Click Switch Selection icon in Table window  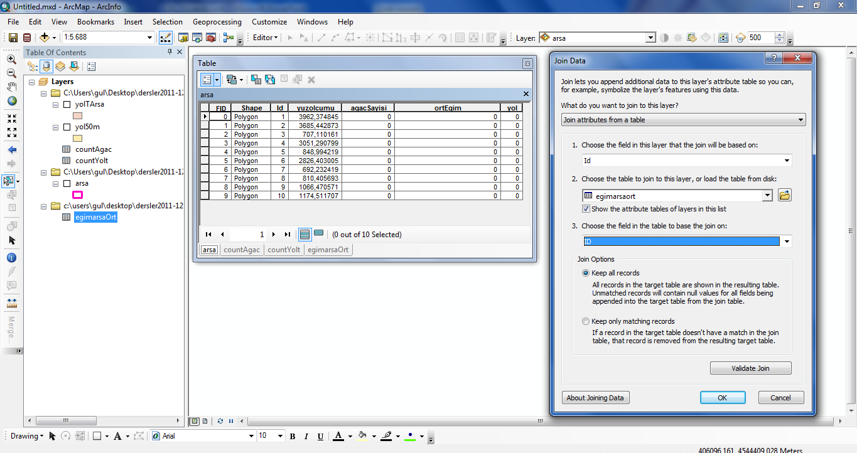coord(270,80)
